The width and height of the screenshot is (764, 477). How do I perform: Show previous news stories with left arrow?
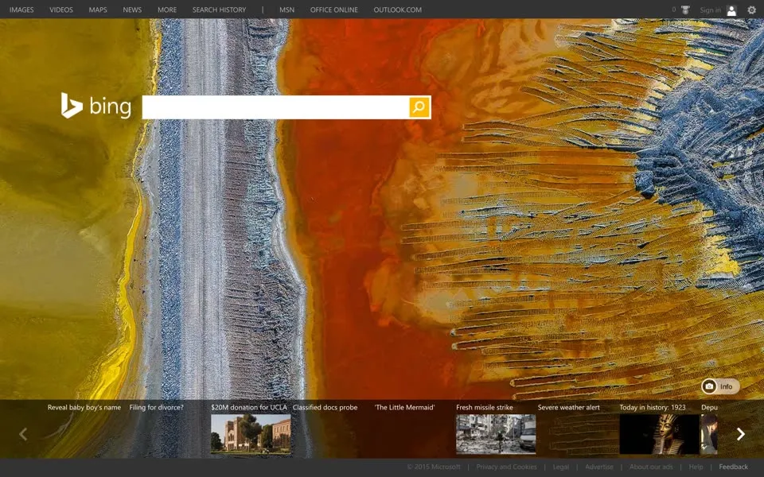[x=23, y=434]
